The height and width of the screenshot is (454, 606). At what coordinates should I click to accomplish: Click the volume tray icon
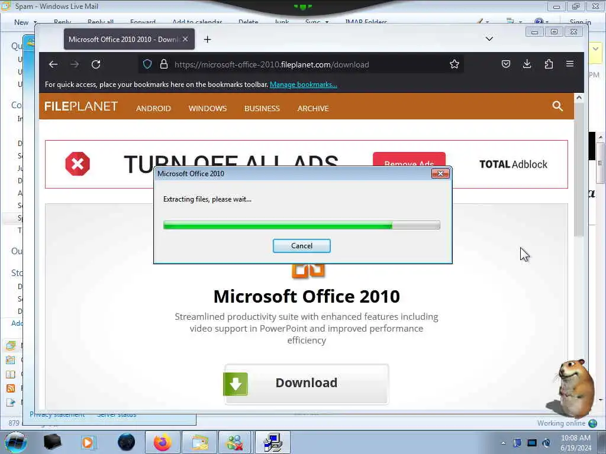point(546,443)
